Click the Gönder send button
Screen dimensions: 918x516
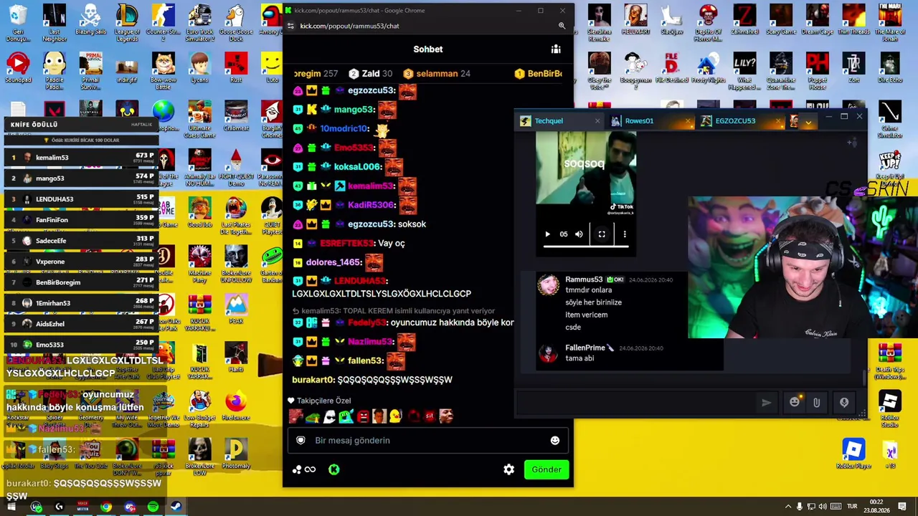click(546, 469)
